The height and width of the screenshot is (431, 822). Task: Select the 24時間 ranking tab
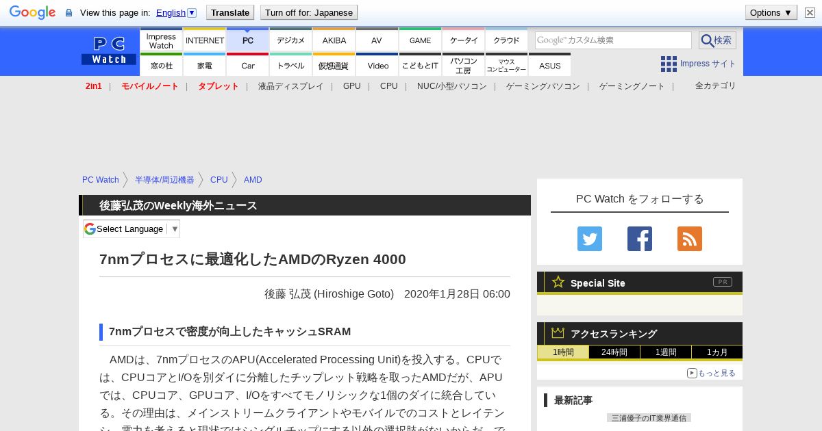tap(614, 352)
